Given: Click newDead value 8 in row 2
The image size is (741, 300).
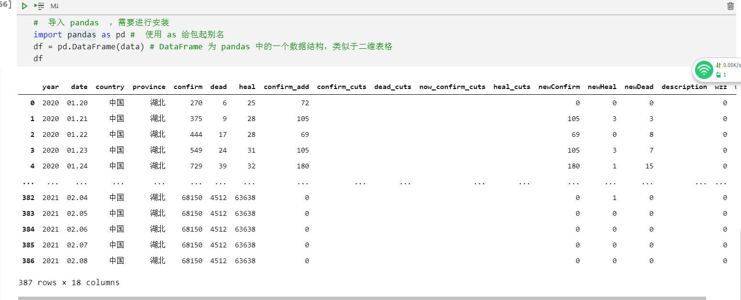Looking at the screenshot, I should click(651, 134).
